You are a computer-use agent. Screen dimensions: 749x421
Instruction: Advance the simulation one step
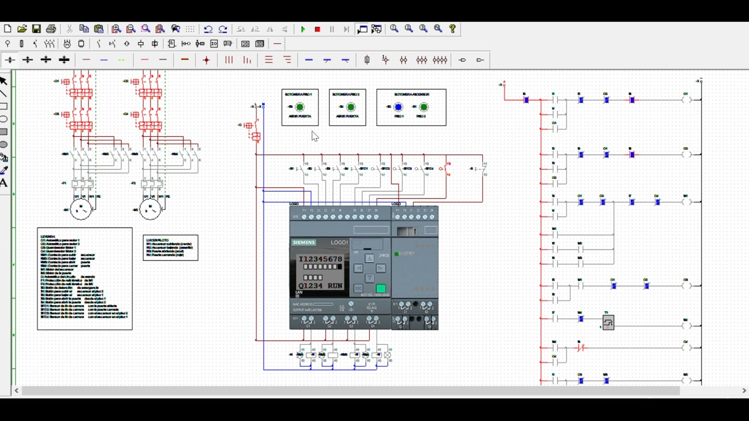[x=346, y=29]
